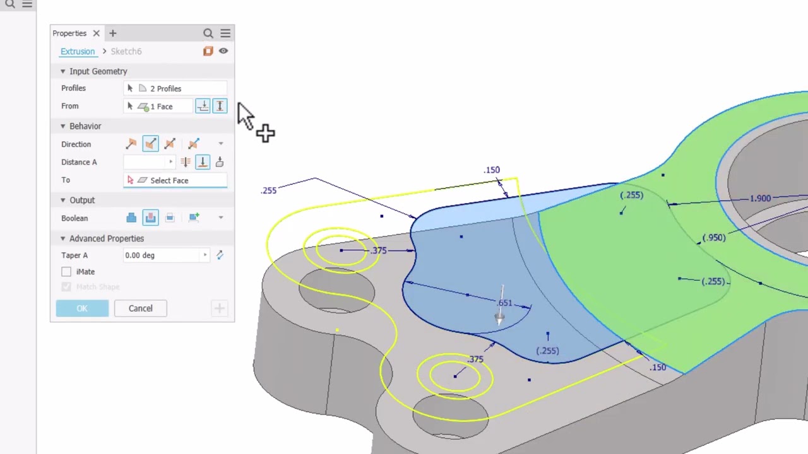Close the Properties panel tab
Image resolution: width=808 pixels, height=454 pixels.
point(96,33)
